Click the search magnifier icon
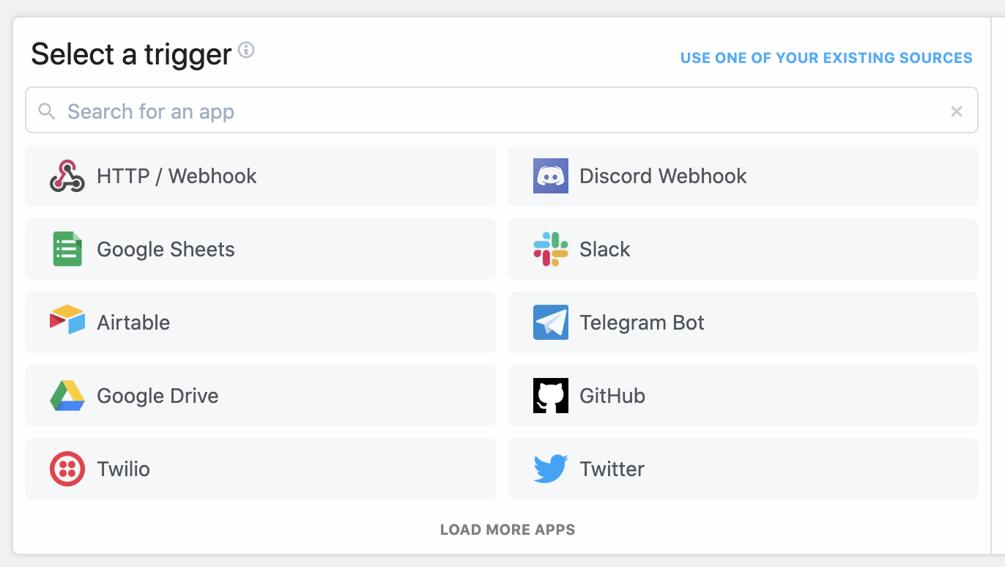The image size is (1005, 567). [46, 111]
